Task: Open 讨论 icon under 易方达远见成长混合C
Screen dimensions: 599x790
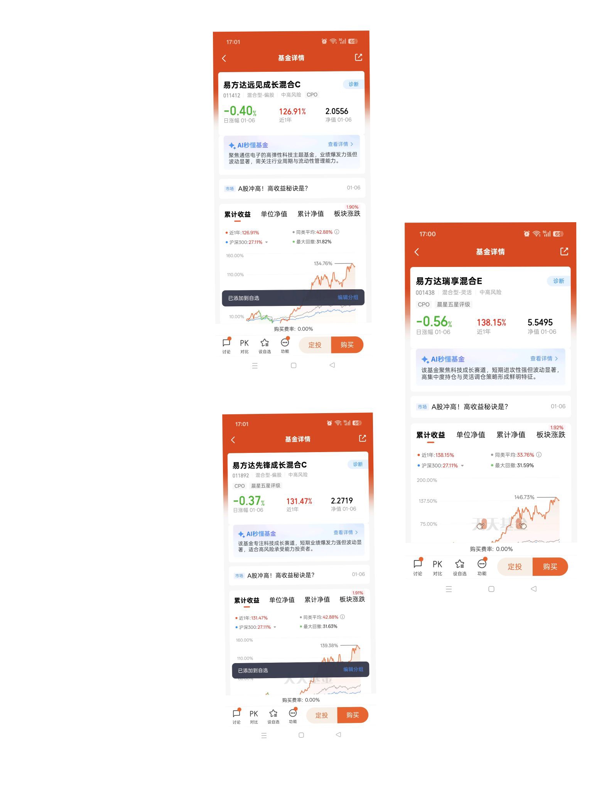Action: pyautogui.click(x=226, y=346)
